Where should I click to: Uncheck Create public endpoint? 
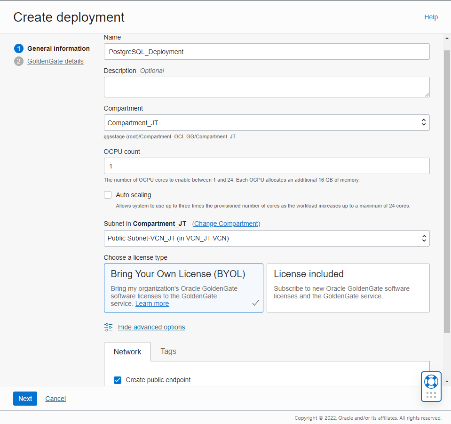(x=118, y=380)
